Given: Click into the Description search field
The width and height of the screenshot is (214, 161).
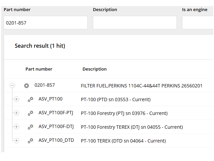Looking at the screenshot, I should pyautogui.click(x=135, y=23).
